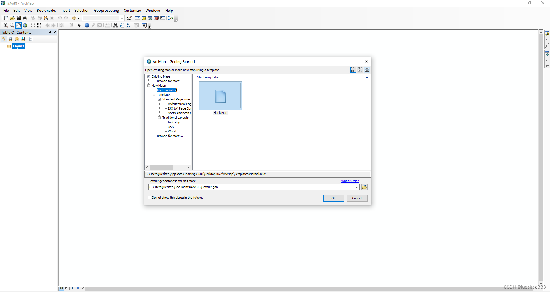
Task: Click Fixed Zoom In arrows icon
Action: [x=33, y=25]
